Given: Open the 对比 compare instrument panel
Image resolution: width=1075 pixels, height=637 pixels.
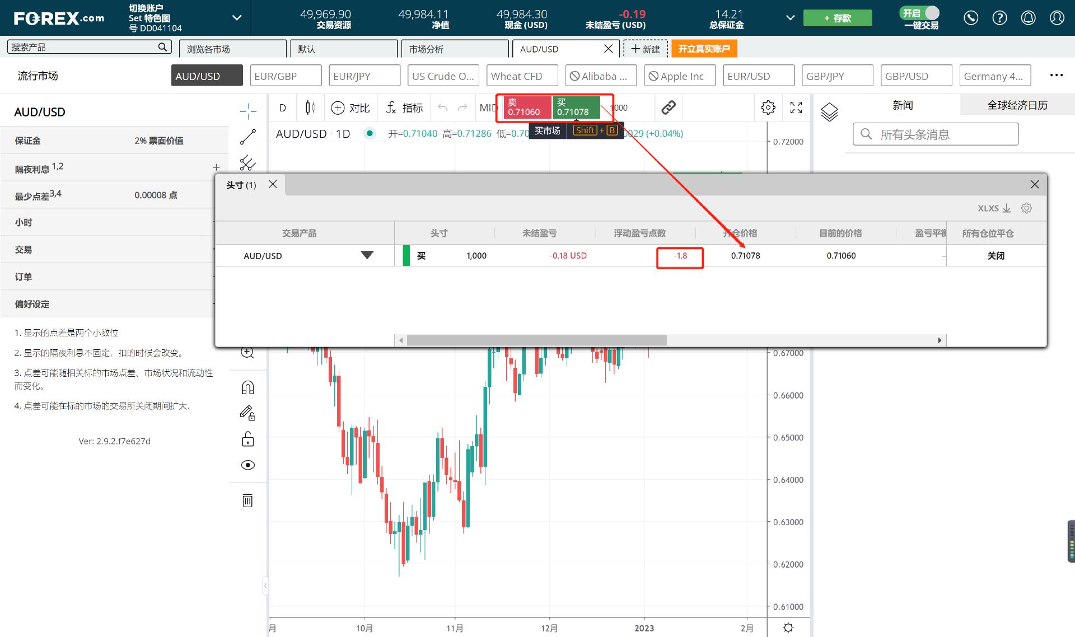Looking at the screenshot, I should point(350,107).
